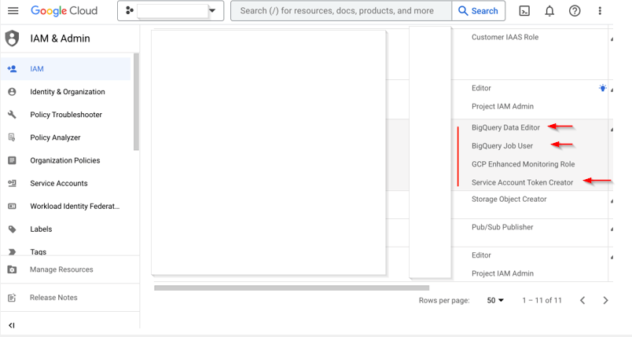Open Organization Policies
Image resolution: width=632 pixels, height=337 pixels.
[65, 160]
